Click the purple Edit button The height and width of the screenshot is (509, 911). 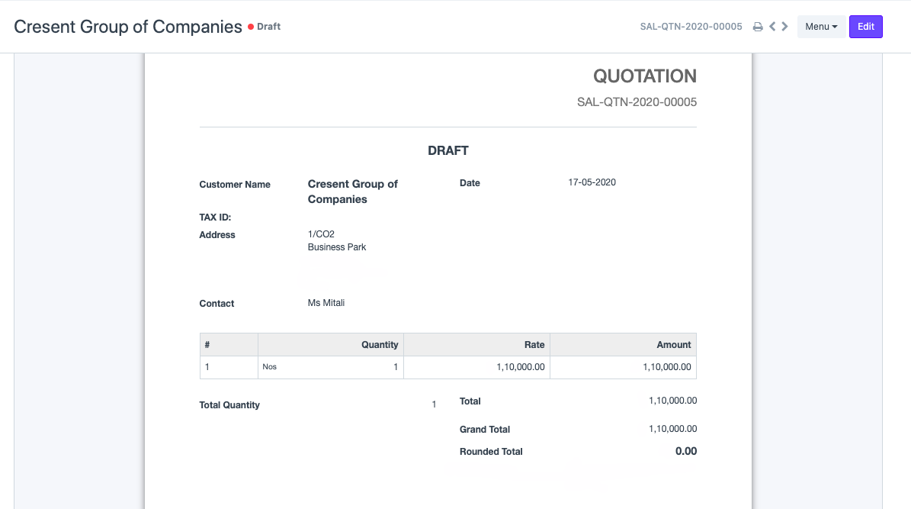point(865,27)
